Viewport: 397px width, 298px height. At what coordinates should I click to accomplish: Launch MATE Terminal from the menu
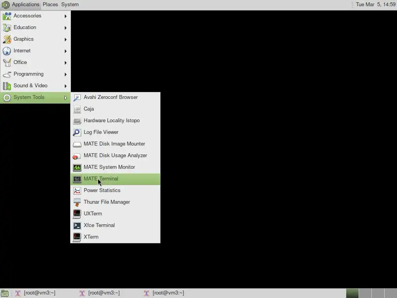point(115,179)
